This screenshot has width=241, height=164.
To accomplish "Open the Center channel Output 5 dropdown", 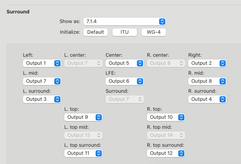I will point(125,63).
